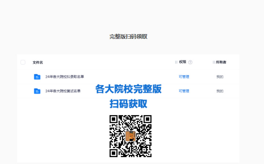The image size is (264, 164).
Task: Click the column handle before 所有者
Action: tap(214, 62)
